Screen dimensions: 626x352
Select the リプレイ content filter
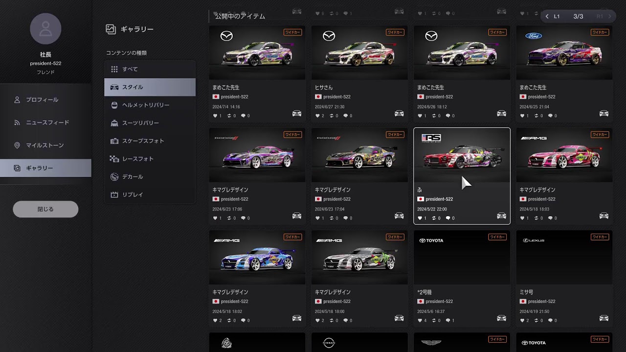point(150,195)
